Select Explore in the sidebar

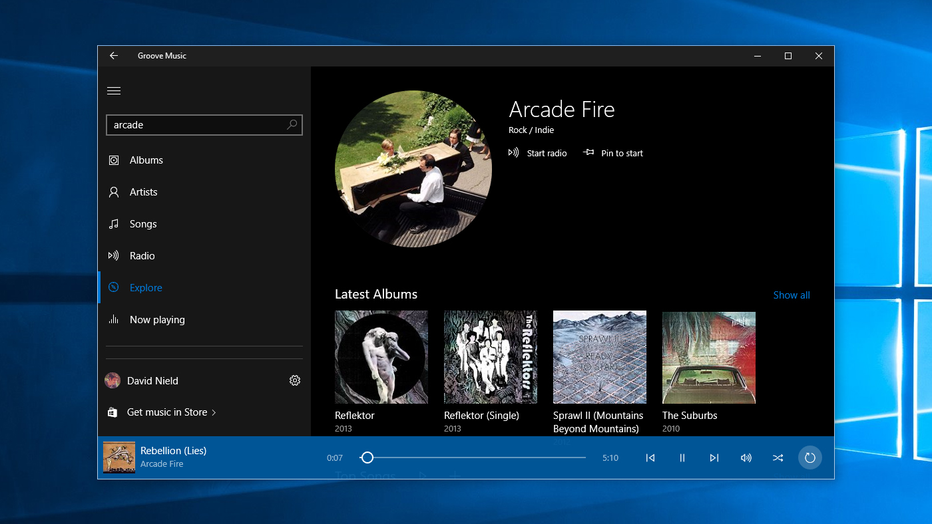(x=204, y=288)
